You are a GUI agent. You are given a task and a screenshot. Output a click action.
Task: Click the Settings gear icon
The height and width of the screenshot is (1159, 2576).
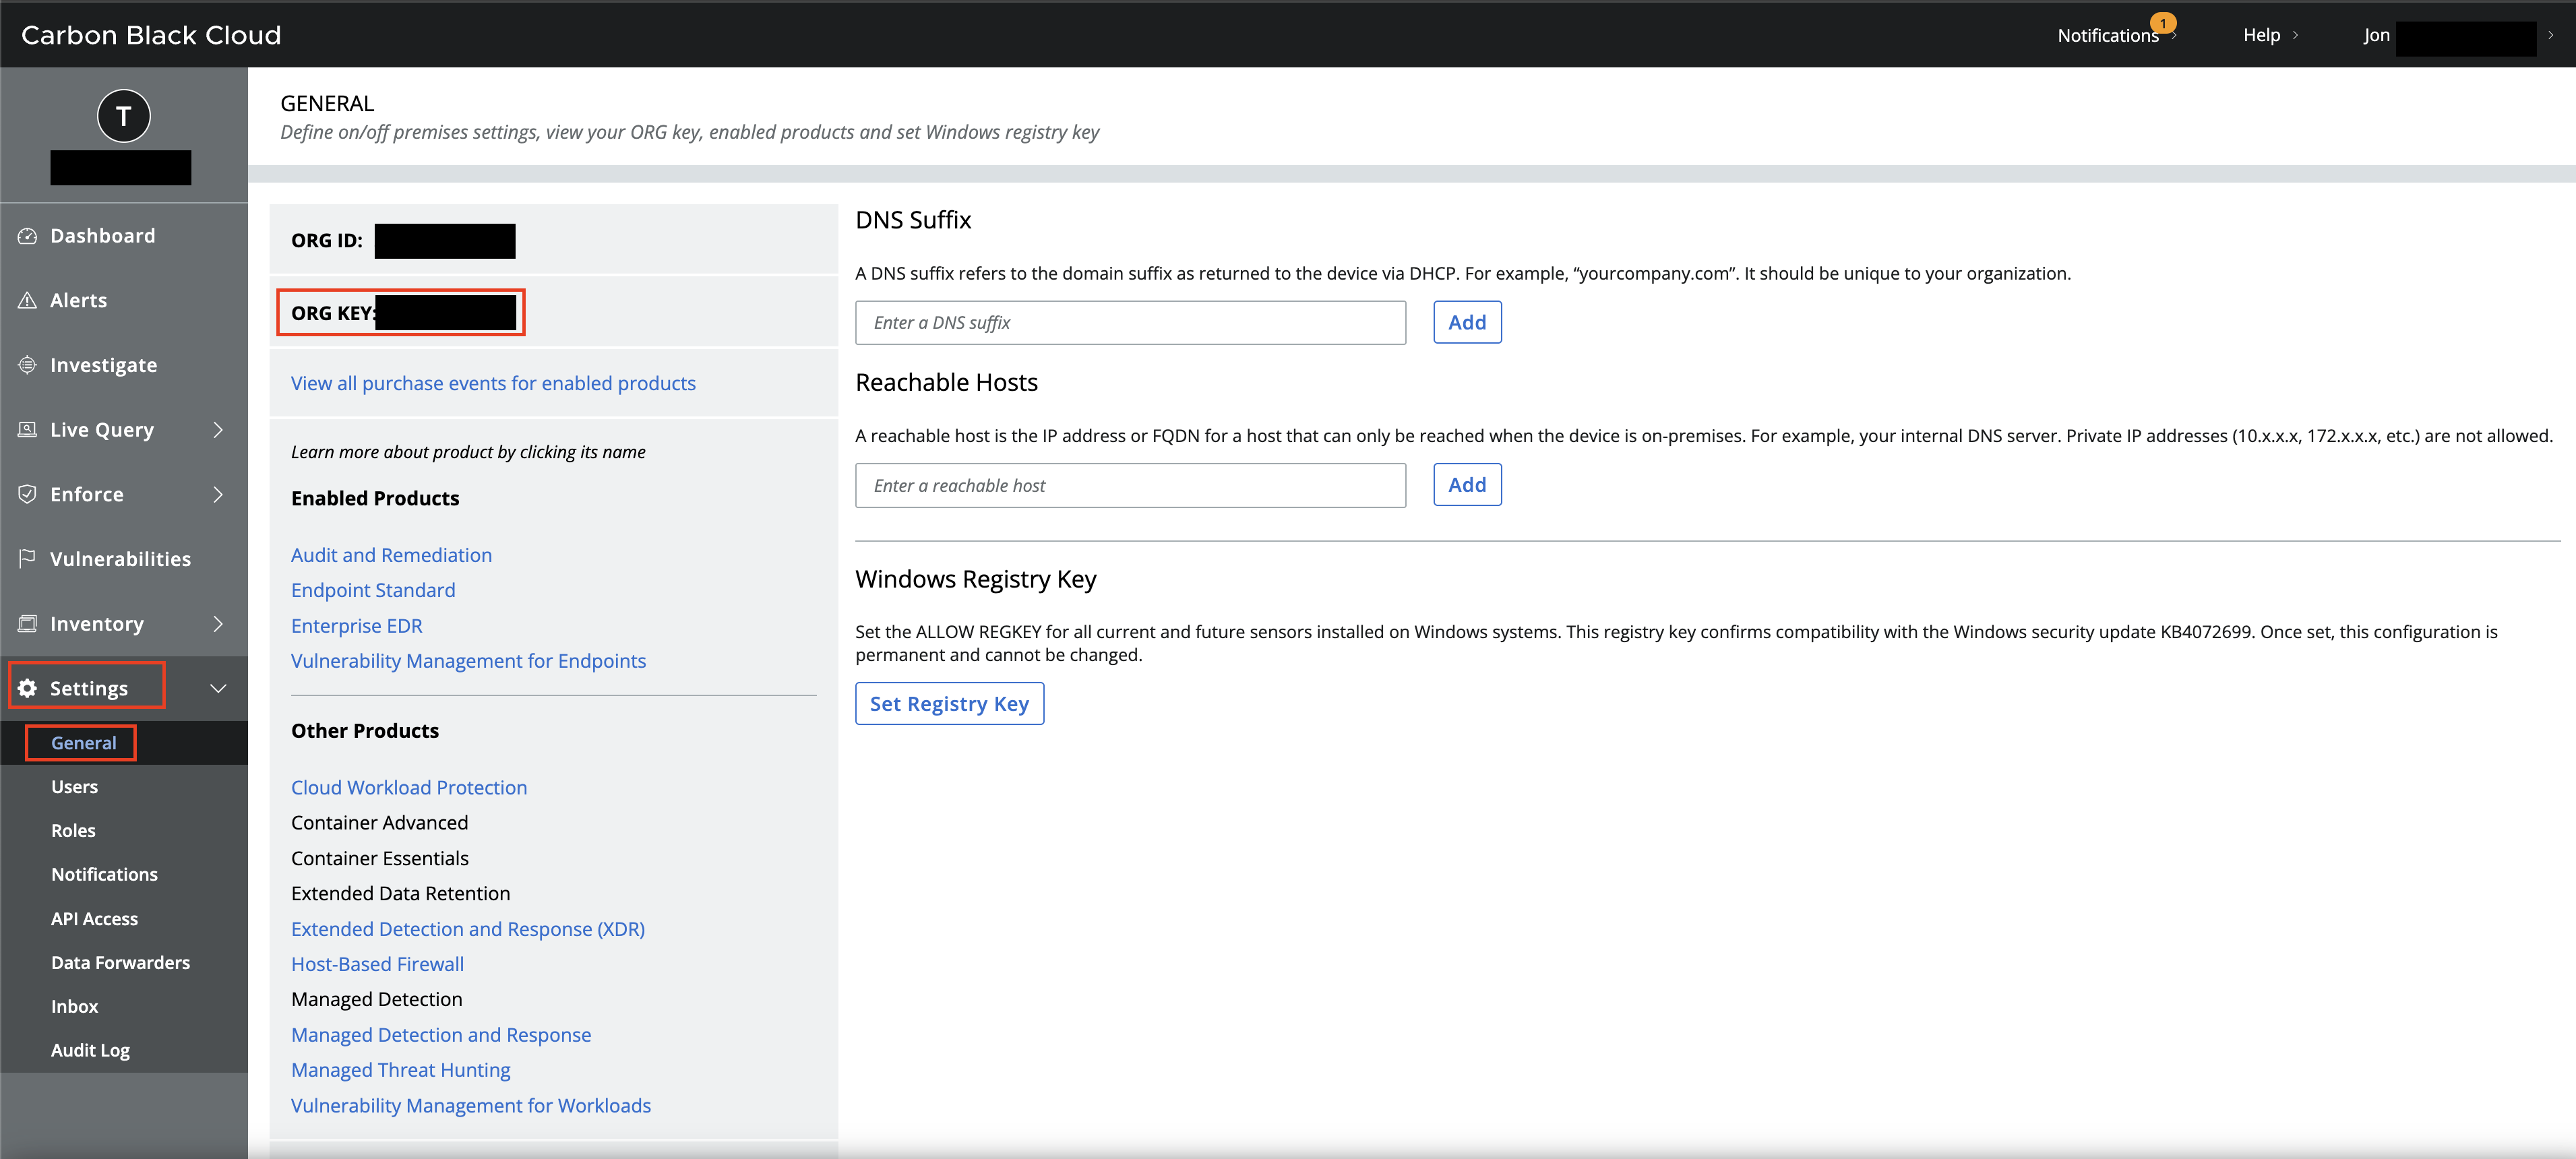pos(27,688)
